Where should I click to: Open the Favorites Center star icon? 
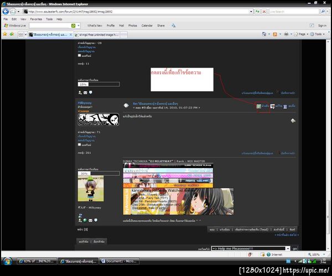coord(5,34)
